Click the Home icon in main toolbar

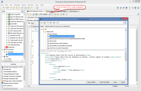37,8
